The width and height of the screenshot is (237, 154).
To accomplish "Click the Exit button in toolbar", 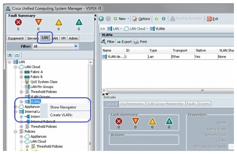I will (x=213, y=18).
